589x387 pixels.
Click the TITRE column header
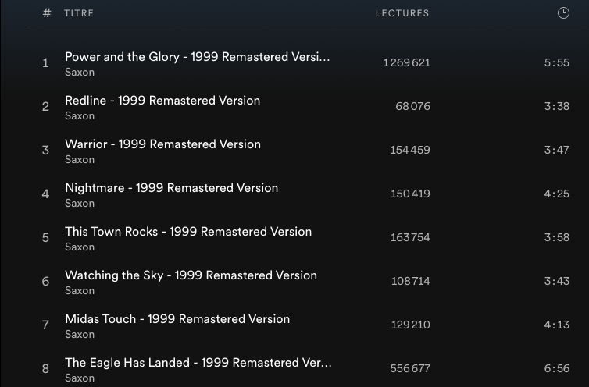[79, 13]
